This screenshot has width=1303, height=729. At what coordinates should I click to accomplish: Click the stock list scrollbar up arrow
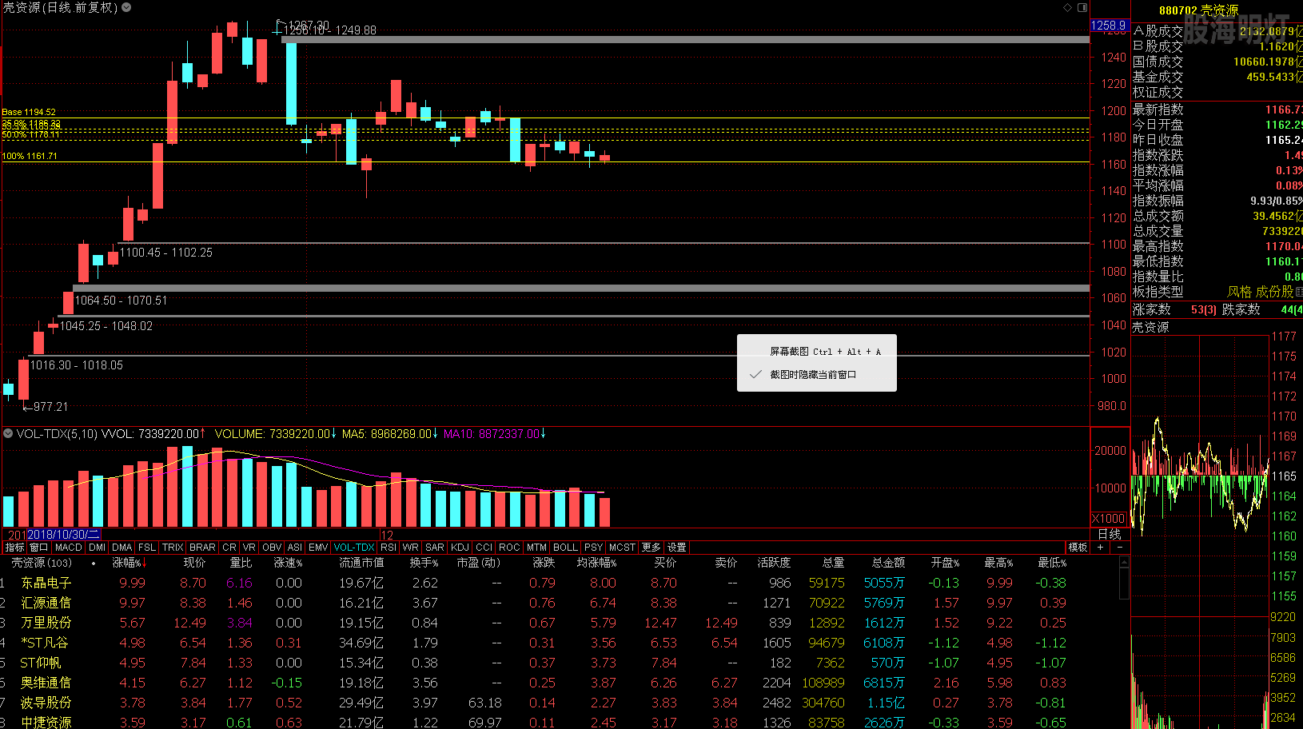click(1125, 563)
